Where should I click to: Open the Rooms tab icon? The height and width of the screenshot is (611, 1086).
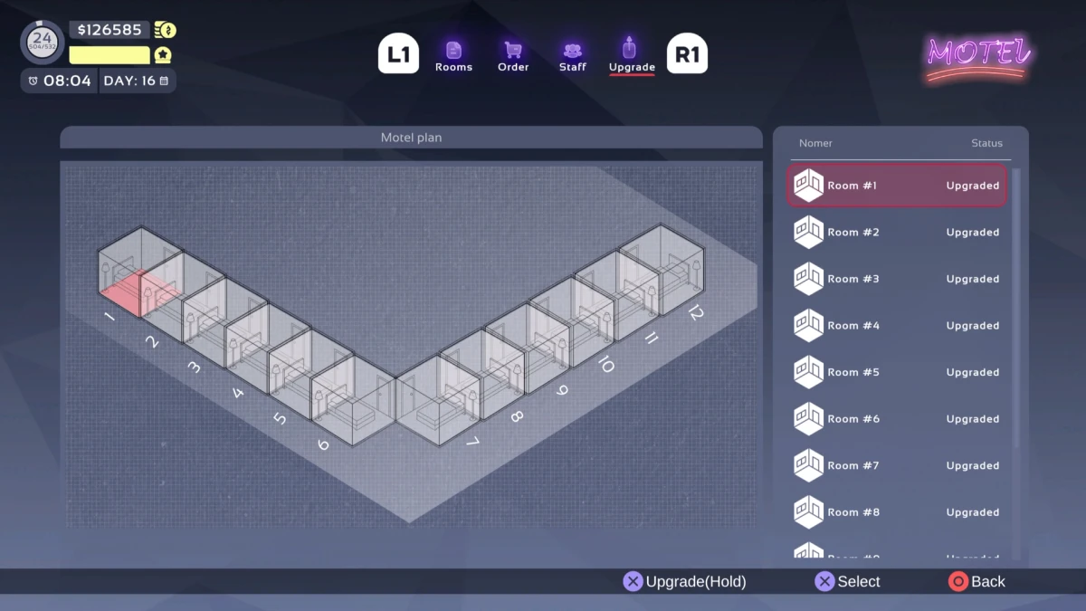453,51
